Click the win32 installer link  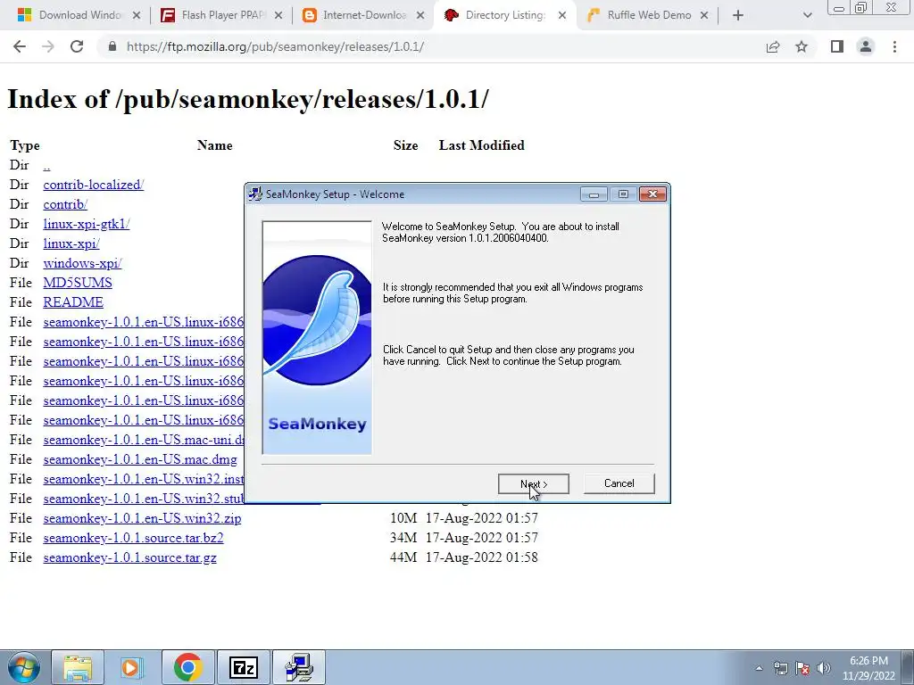[x=144, y=479]
